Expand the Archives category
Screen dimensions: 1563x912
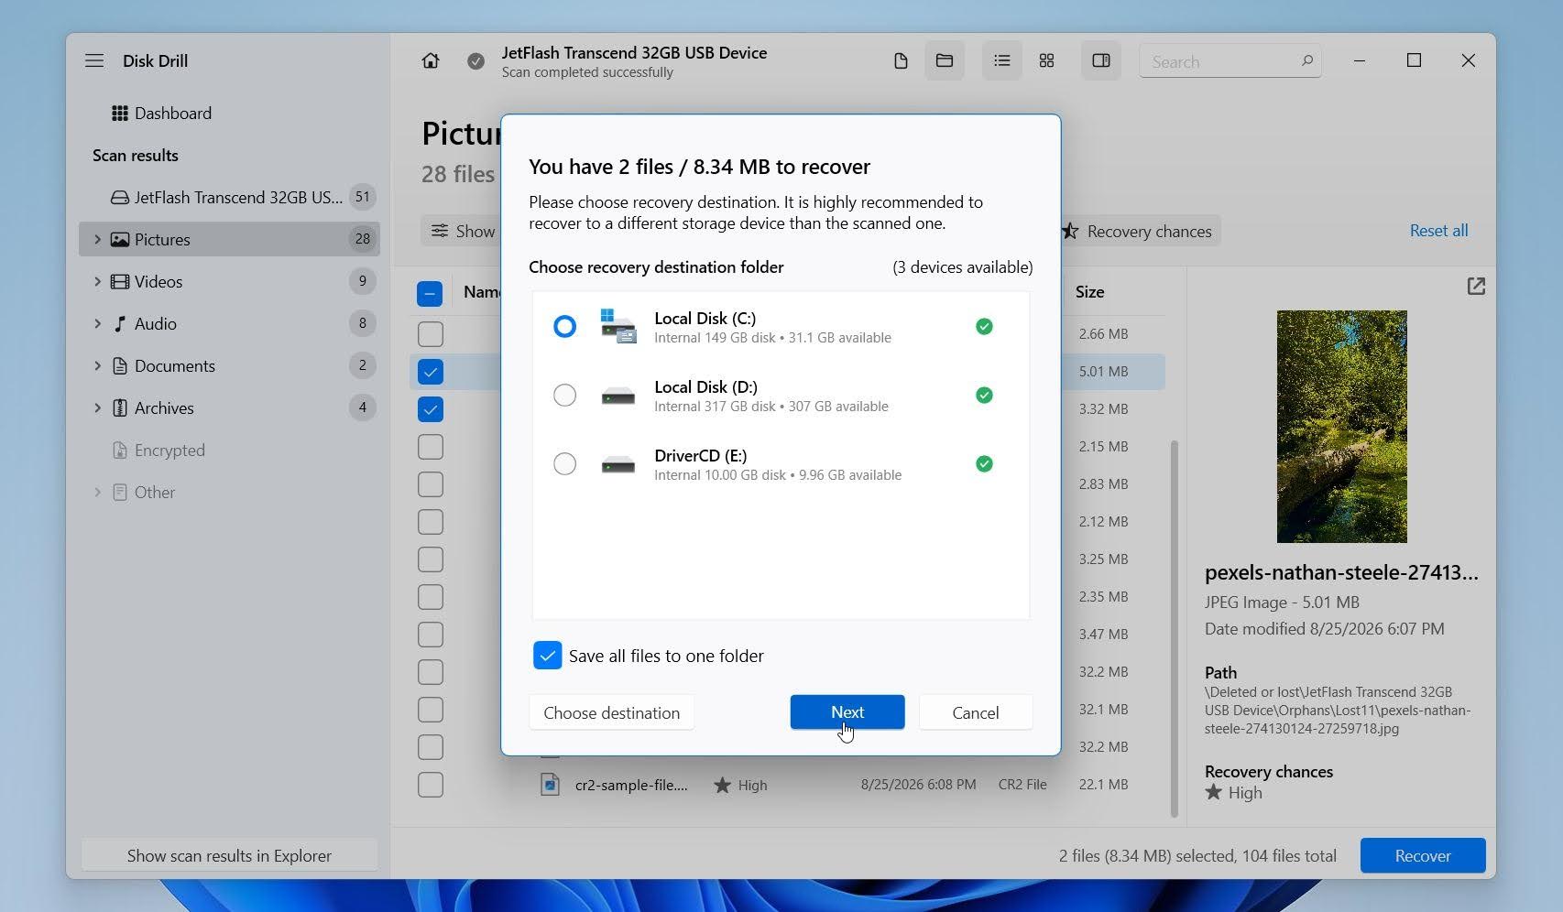(97, 407)
